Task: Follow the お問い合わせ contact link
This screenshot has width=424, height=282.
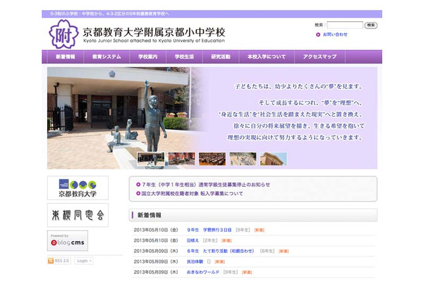Action: pyautogui.click(x=335, y=34)
